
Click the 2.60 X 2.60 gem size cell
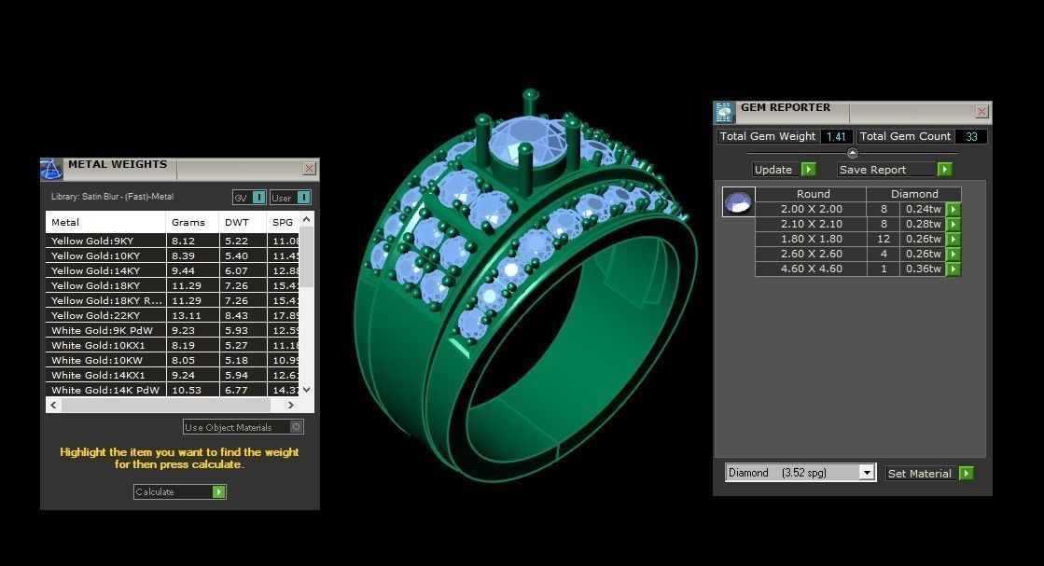pyautogui.click(x=811, y=254)
